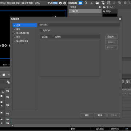This screenshot has width=131, height=131.
Task: Expand the 应用 settings category arrow
Action: [14, 25]
